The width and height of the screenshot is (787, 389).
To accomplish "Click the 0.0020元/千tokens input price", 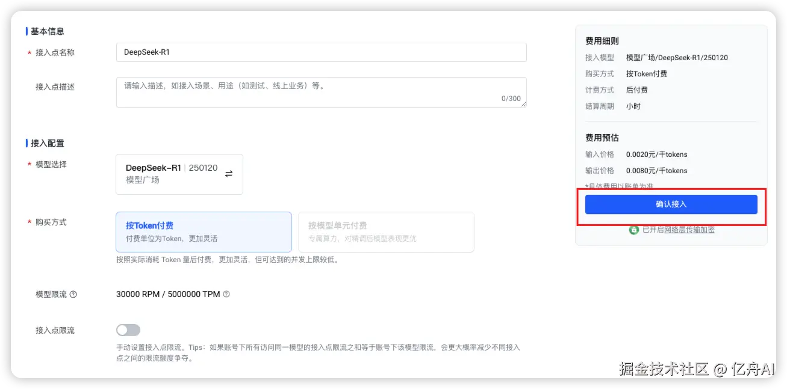I will pos(656,155).
